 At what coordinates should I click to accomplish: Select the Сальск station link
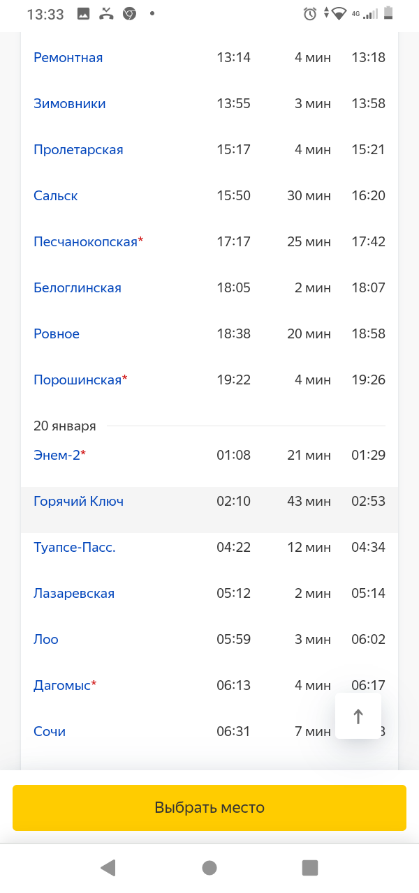click(x=55, y=196)
